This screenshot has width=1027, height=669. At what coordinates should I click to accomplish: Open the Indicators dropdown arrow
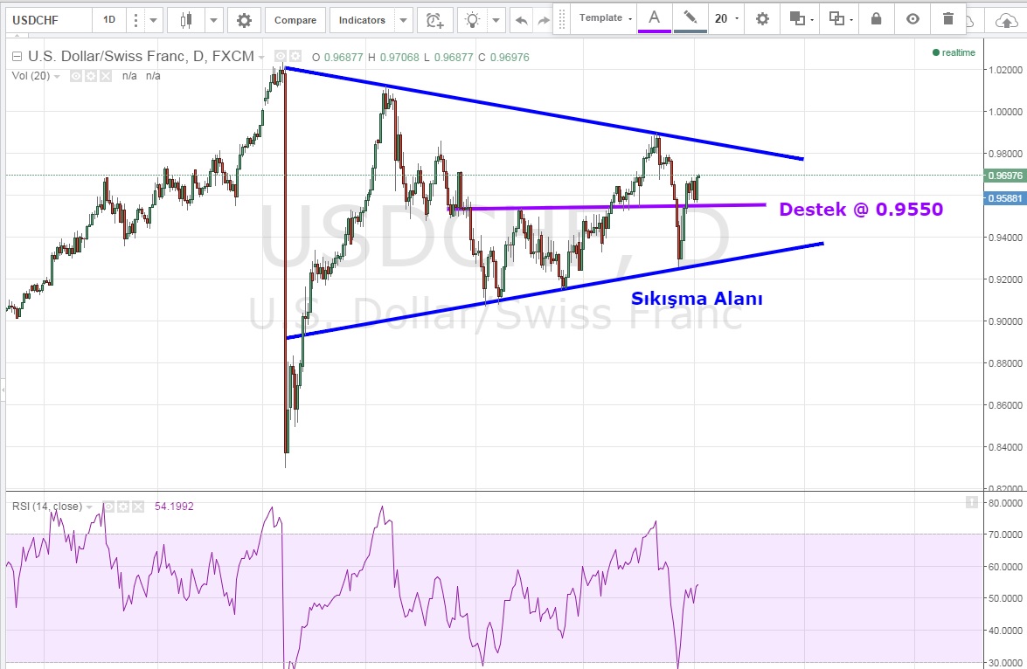click(x=403, y=20)
